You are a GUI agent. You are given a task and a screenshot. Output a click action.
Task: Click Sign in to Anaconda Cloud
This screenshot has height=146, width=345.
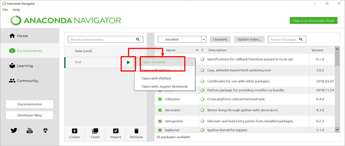tap(313, 21)
